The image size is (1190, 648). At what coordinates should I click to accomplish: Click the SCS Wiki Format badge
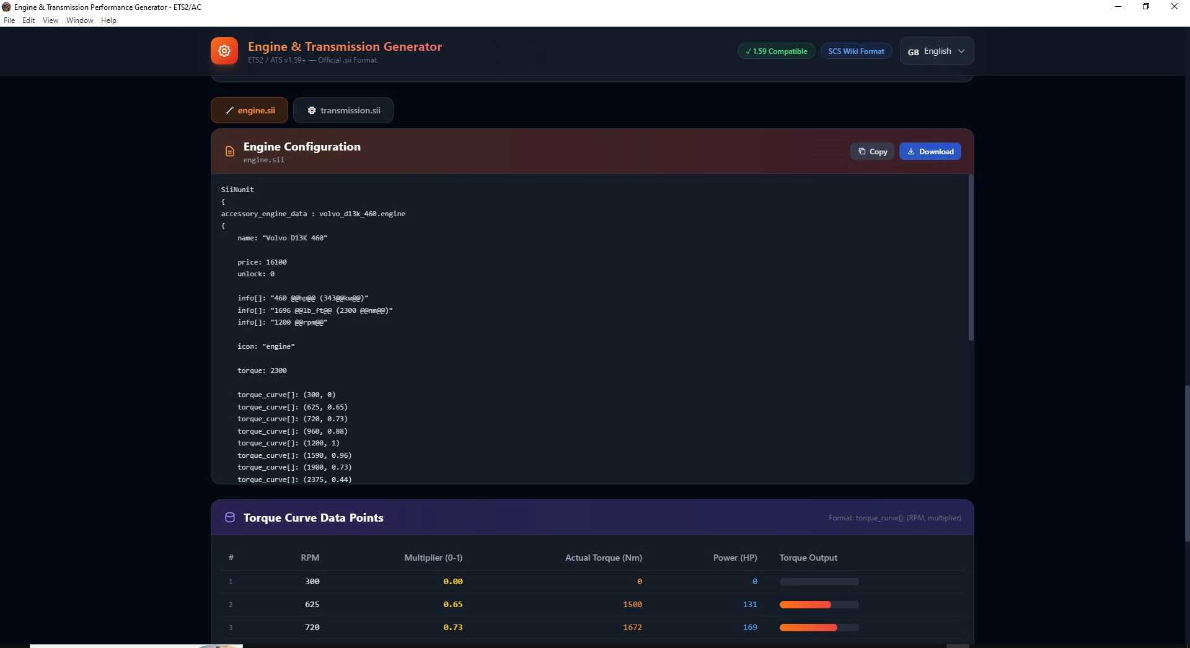[x=857, y=51]
